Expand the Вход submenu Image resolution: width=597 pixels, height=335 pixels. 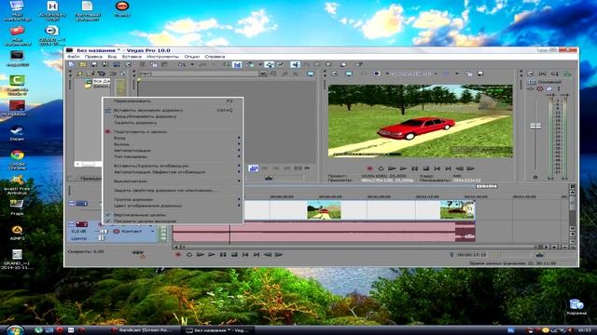173,138
